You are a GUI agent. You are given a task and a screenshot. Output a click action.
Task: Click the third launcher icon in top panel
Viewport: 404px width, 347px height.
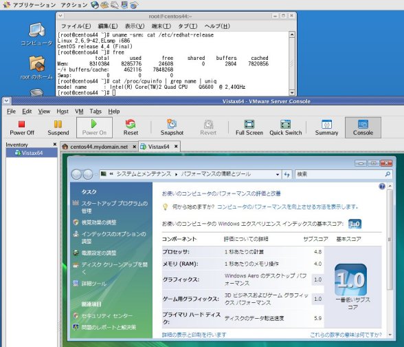[114, 5]
